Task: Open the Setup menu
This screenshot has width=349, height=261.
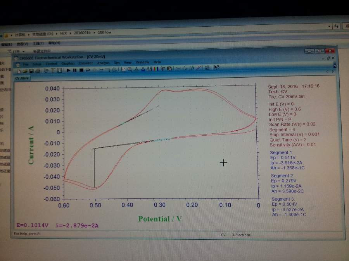Action: (x=37, y=64)
